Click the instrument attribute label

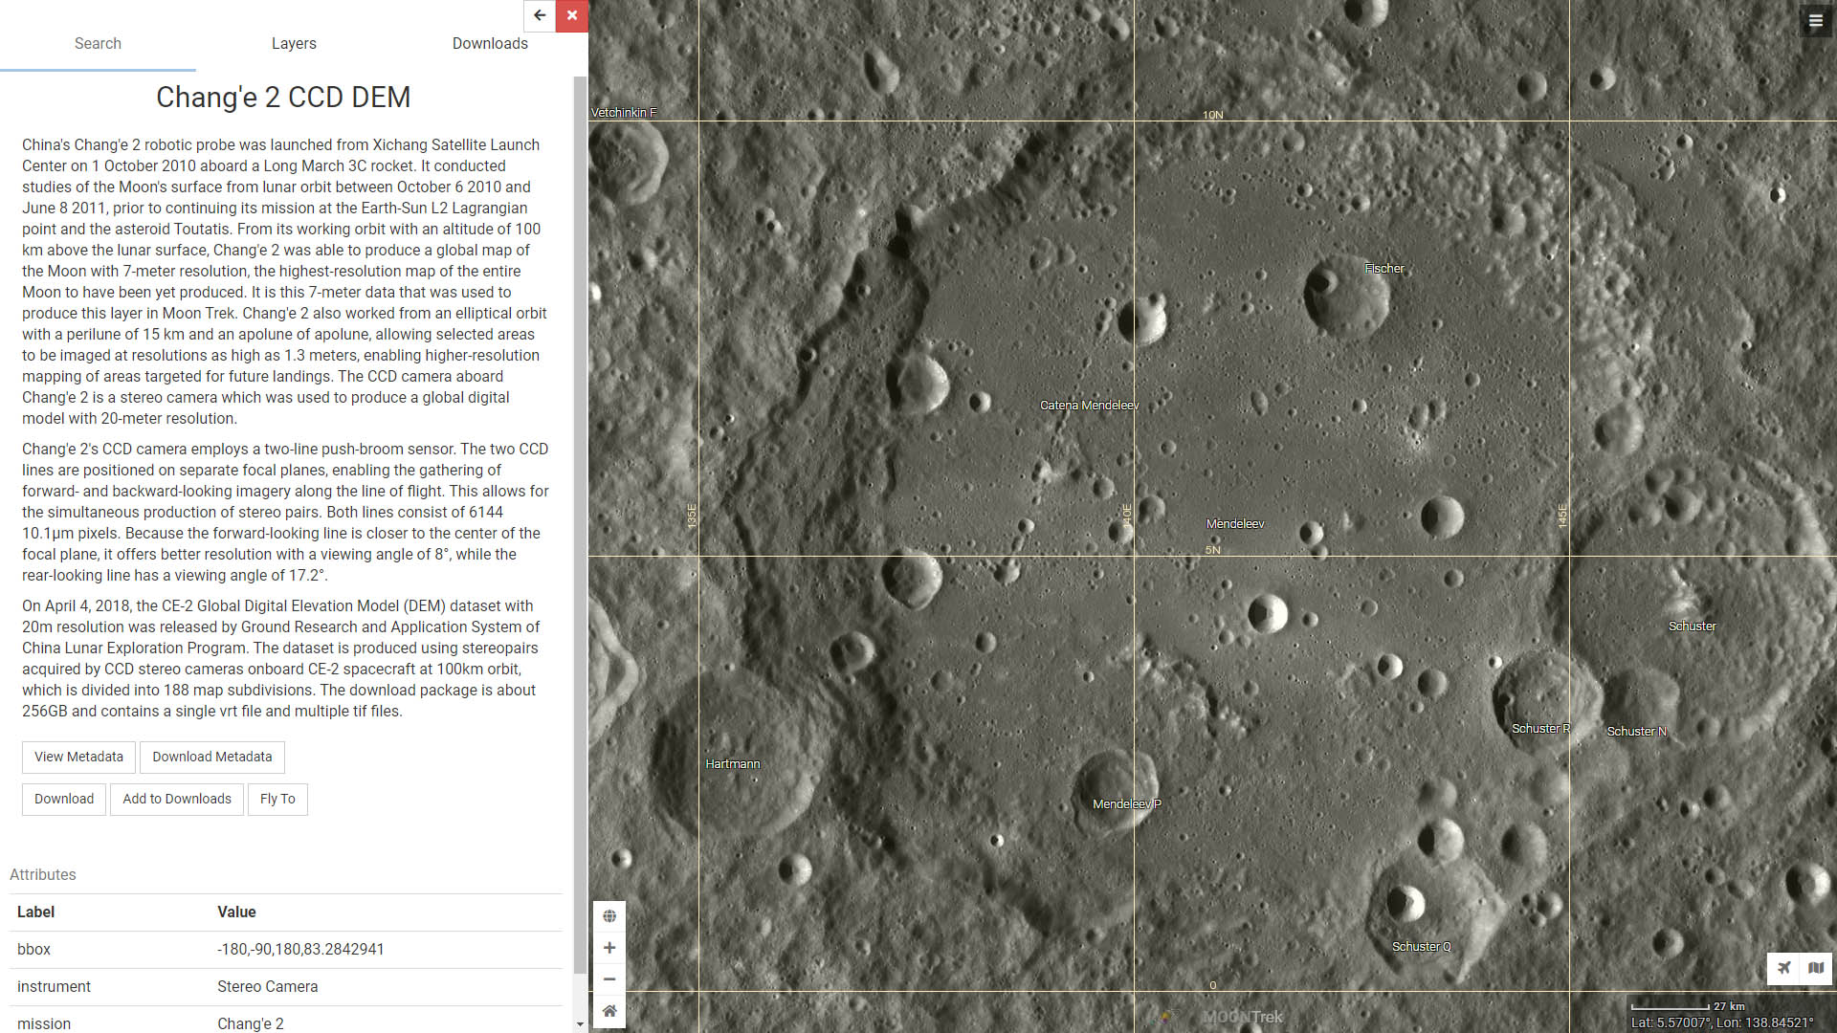pyautogui.click(x=54, y=987)
